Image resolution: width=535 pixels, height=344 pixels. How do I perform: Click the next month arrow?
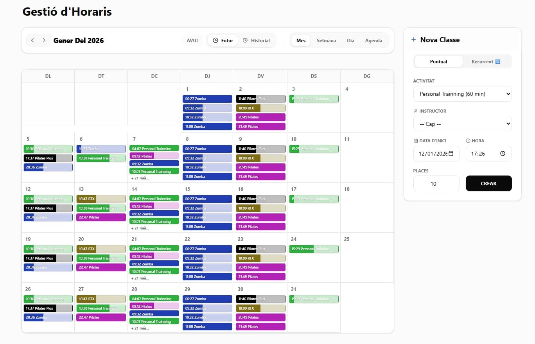44,40
